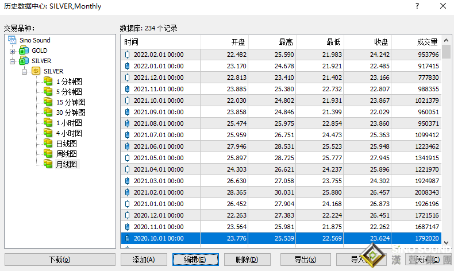Viewport: 454px width, 271px height.
Task: Click candle icon of 2021.10.01 row
Action: 127,100
